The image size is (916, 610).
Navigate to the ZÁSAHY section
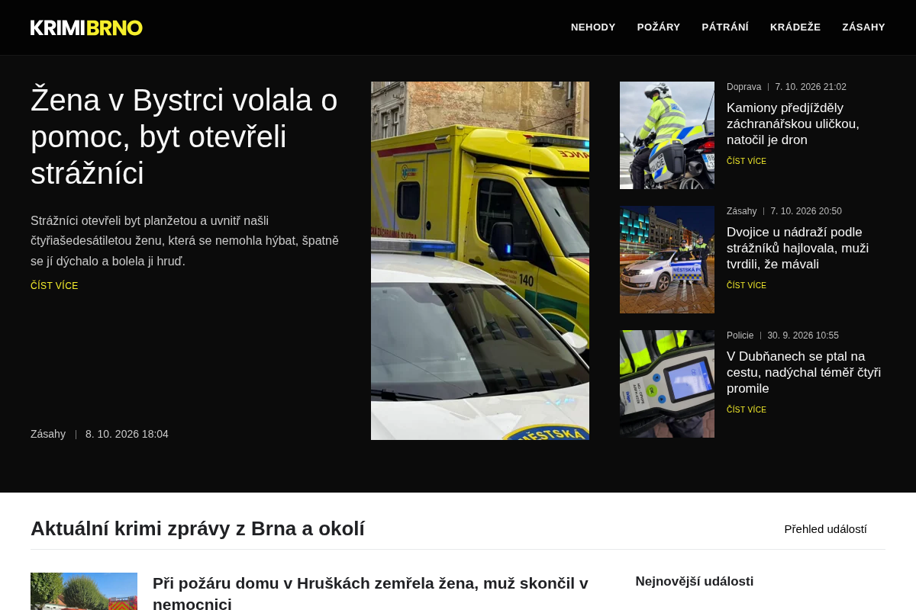(863, 27)
